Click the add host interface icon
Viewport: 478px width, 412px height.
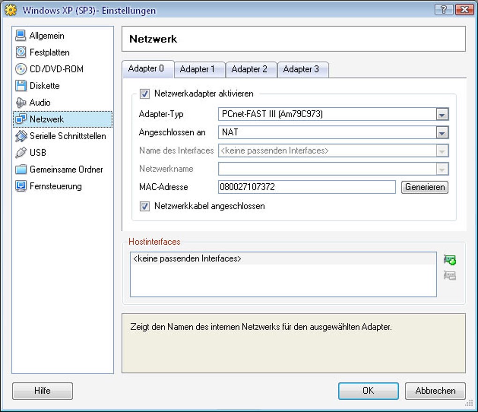click(449, 260)
